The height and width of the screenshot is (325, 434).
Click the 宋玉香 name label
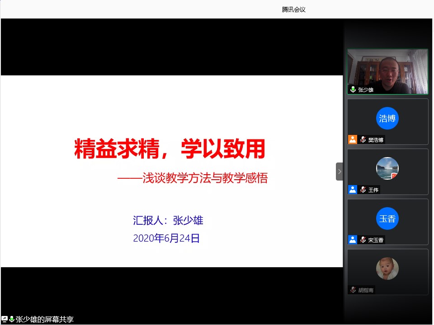pyautogui.click(x=376, y=240)
